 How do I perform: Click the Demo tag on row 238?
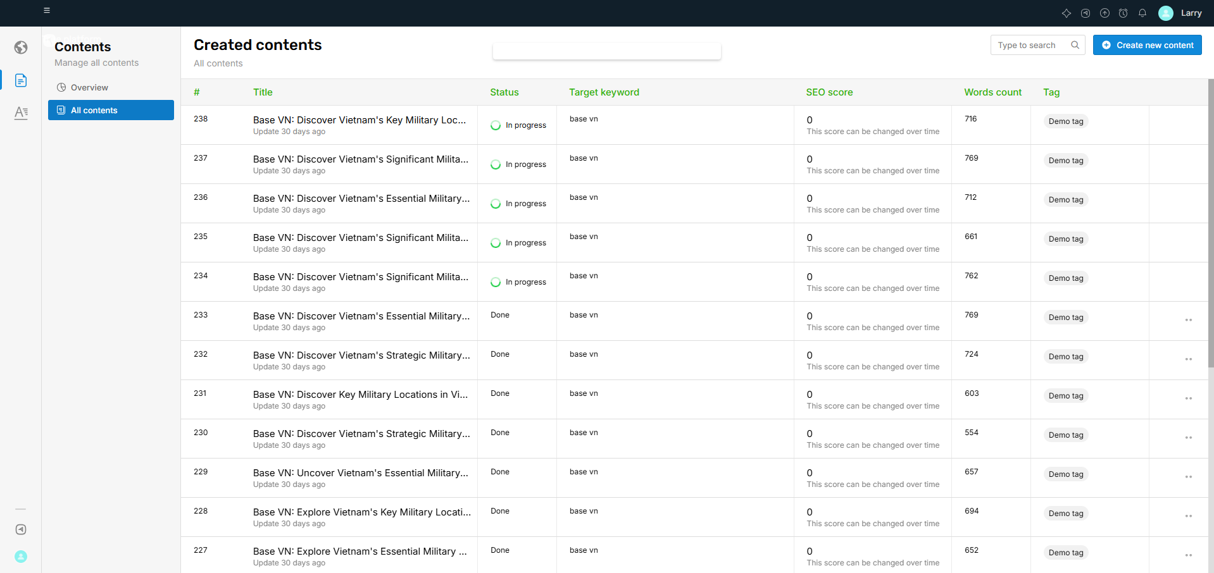1066,121
